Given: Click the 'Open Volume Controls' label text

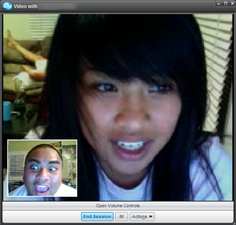Looking at the screenshot, I should 118,206.
